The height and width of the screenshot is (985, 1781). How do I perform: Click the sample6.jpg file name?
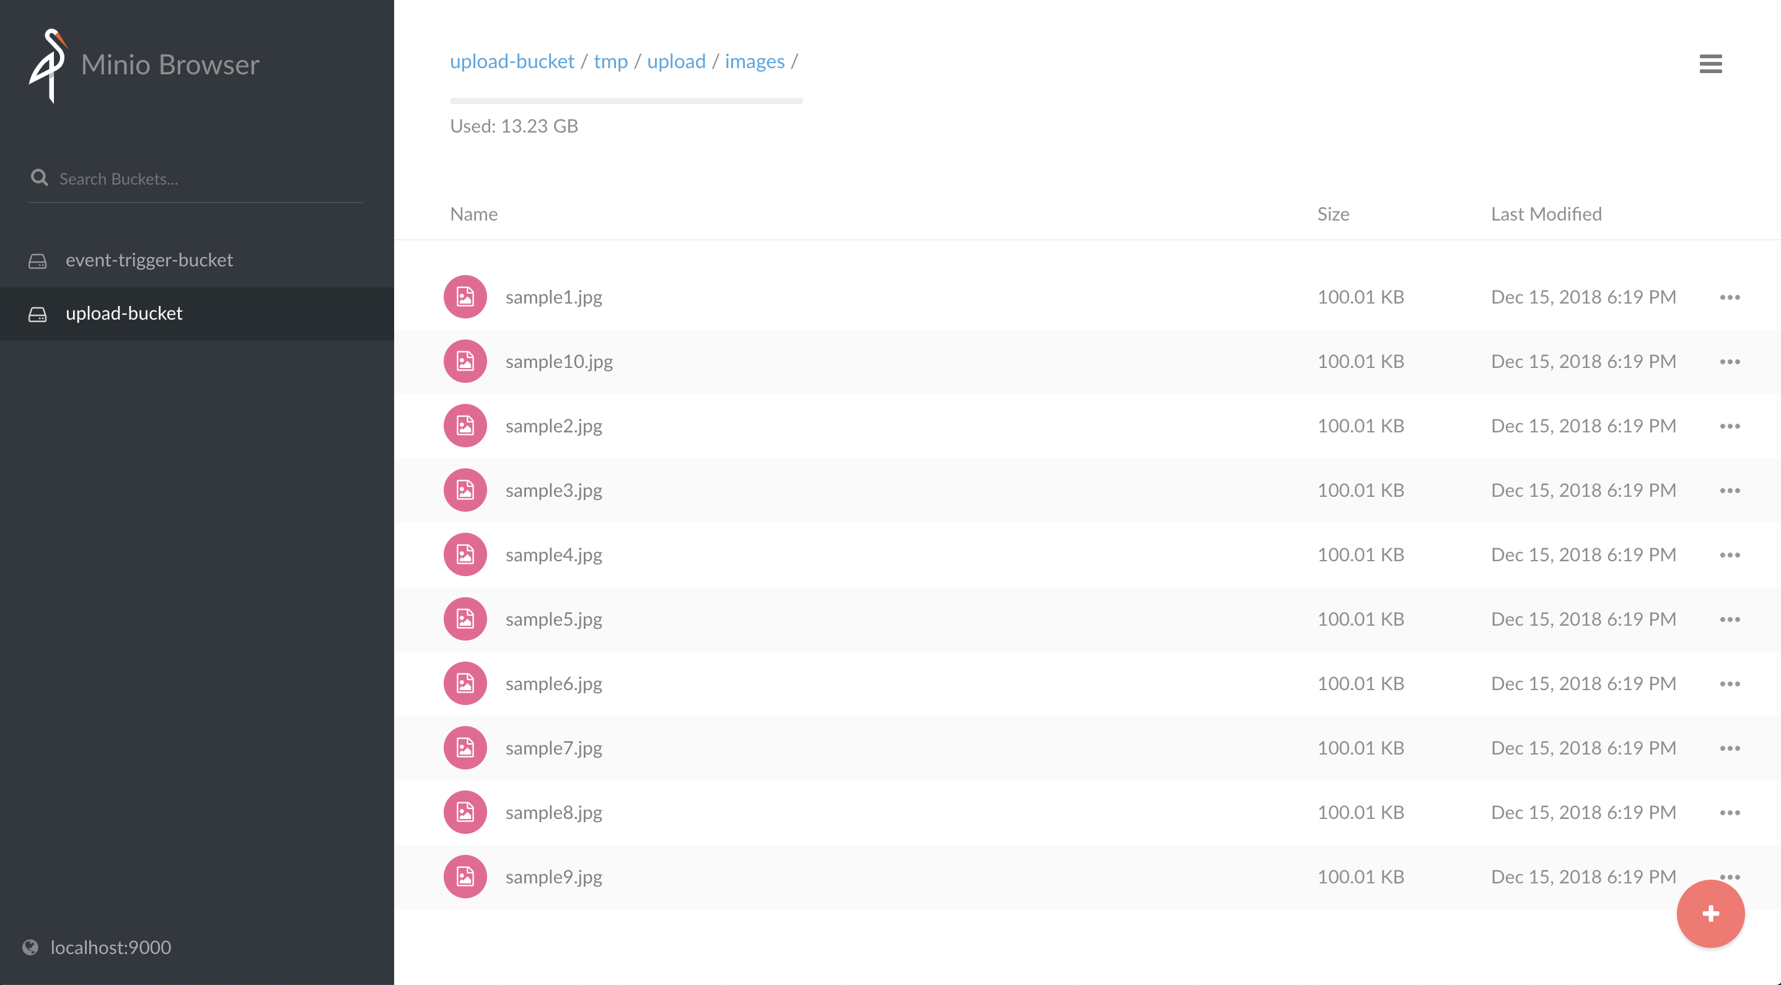554,684
